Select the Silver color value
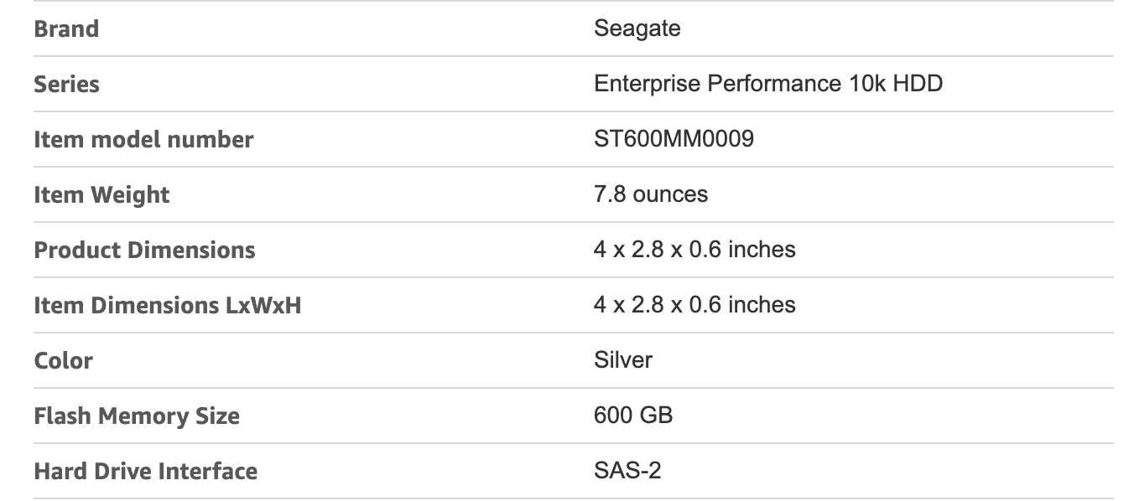This screenshot has height=501, width=1129. pyautogui.click(x=622, y=360)
